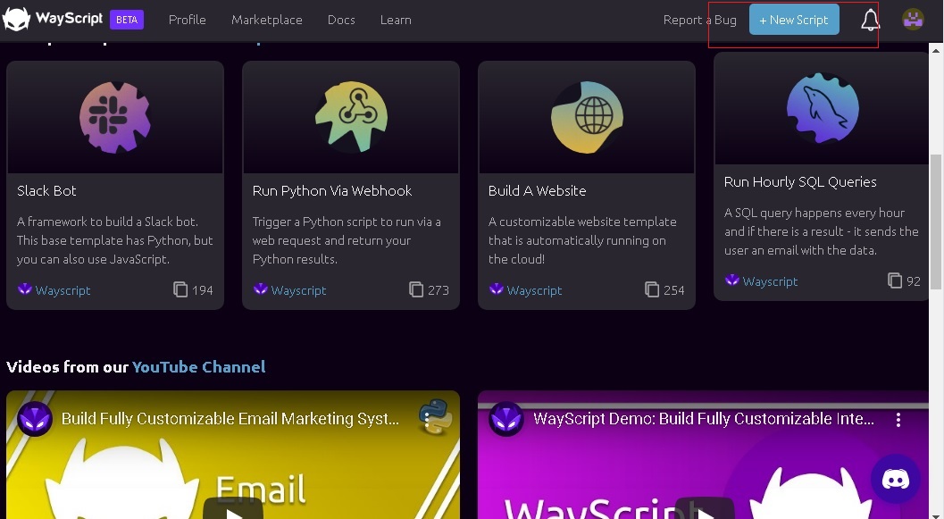Viewport: 944px width, 519px height.
Task: Click the globe website template icon
Action: (587, 117)
